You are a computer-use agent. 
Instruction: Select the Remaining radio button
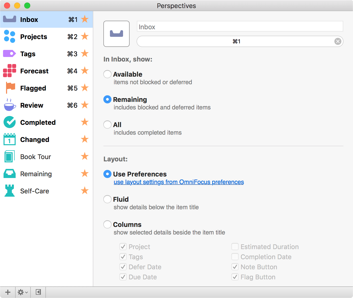[x=107, y=99]
